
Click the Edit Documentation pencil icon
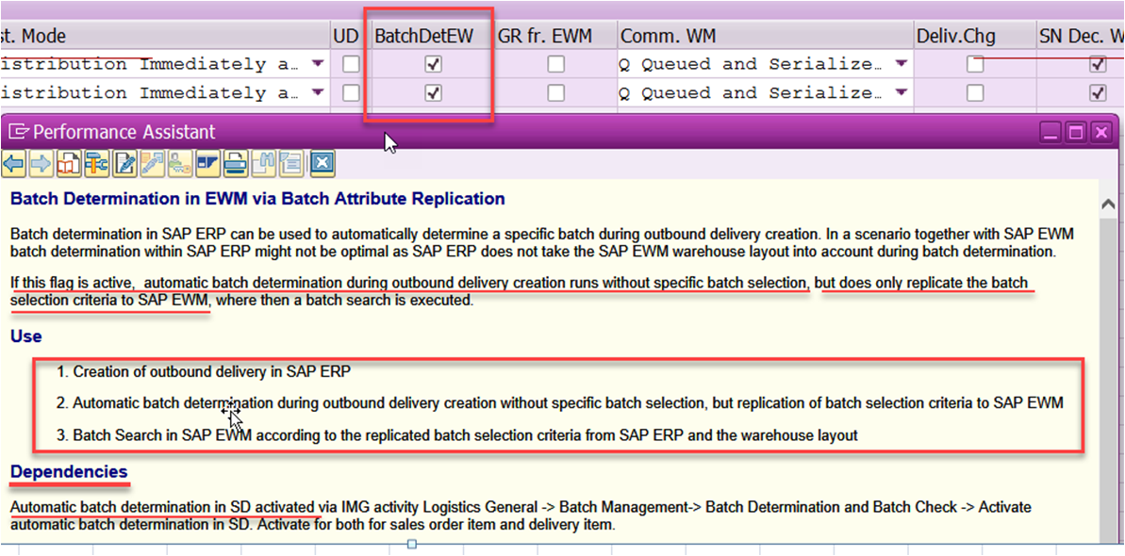tap(124, 164)
